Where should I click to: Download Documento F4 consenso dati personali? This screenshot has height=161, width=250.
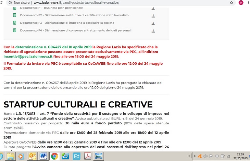(153, 30)
